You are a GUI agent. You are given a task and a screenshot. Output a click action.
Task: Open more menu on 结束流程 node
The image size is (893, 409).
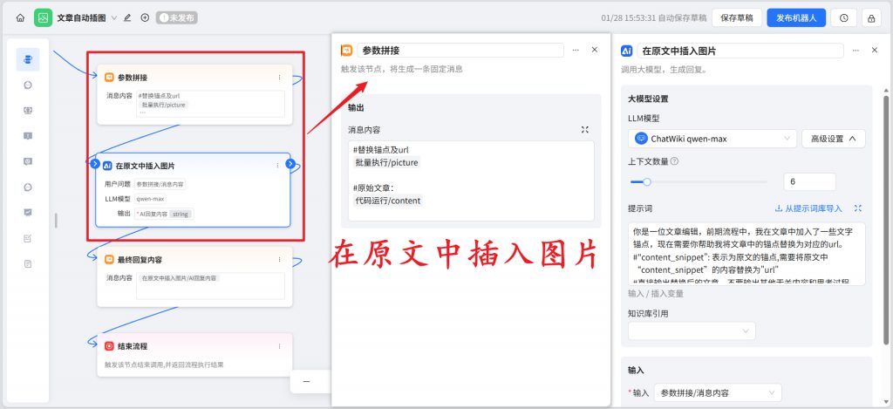coord(279,345)
